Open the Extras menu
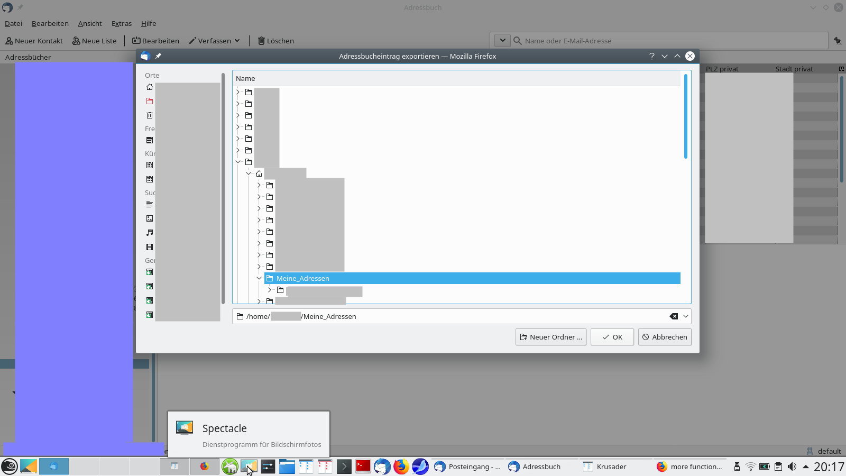This screenshot has width=846, height=476. pyautogui.click(x=122, y=23)
